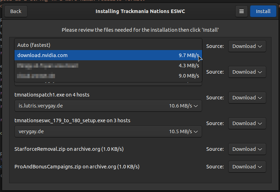Click the tmnationseswc_179_to_180_setup.exe on 3 hosts label
The width and height of the screenshot is (280, 192).
tap(72, 120)
